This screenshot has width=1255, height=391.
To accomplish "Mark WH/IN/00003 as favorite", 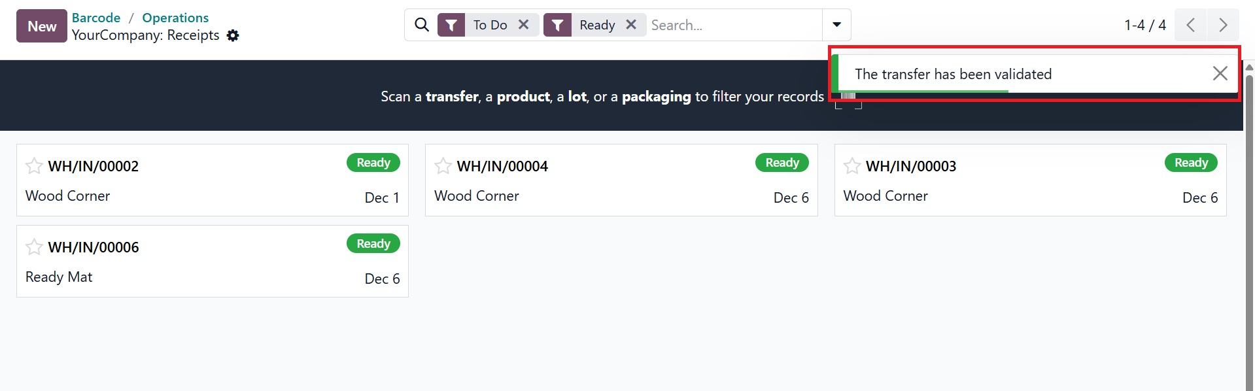I will (851, 166).
